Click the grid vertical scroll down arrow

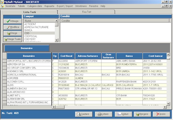[x=168, y=104]
